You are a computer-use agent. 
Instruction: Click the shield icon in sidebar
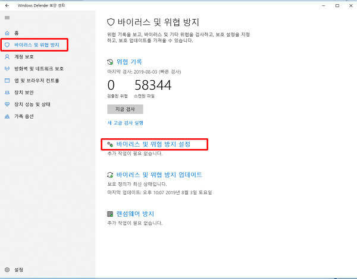pos(7,45)
